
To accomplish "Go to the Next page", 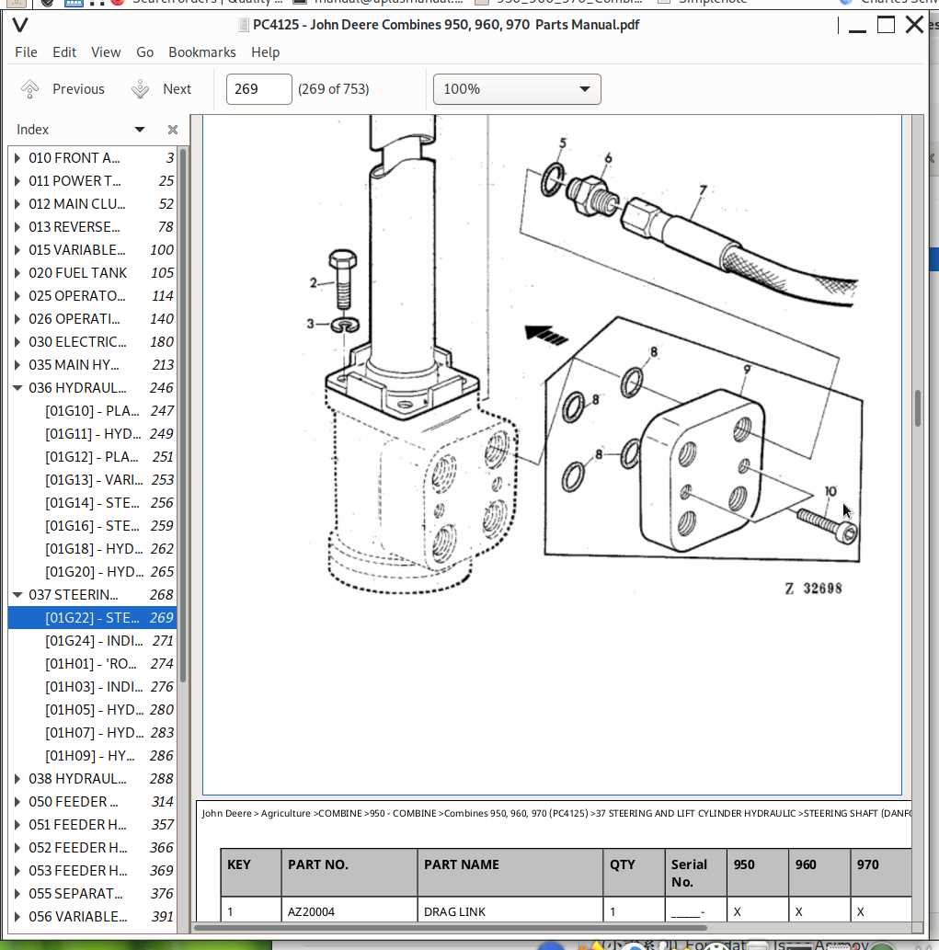I will click(161, 89).
